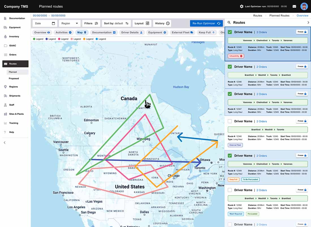The width and height of the screenshot is (311, 227).
Task: Open the Layout grid options
Action: (x=142, y=24)
